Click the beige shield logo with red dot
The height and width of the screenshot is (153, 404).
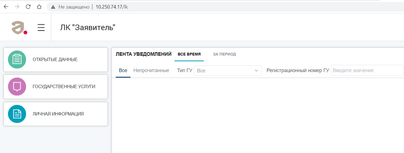(x=19, y=28)
